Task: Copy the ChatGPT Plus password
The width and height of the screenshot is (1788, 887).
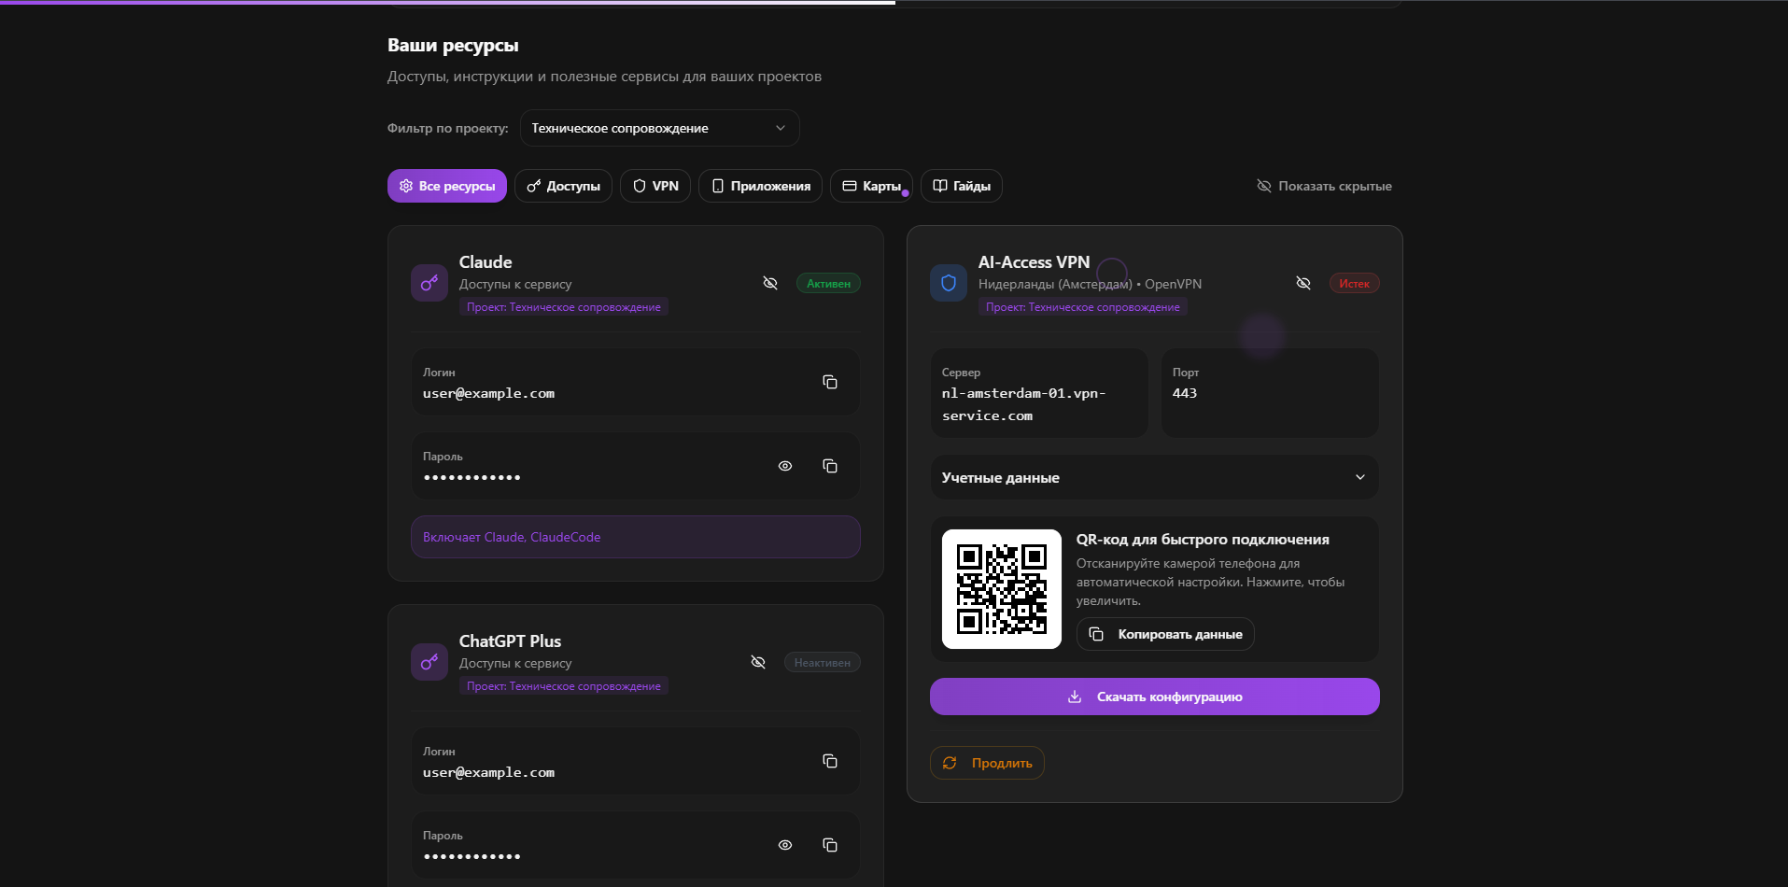Action: click(829, 845)
